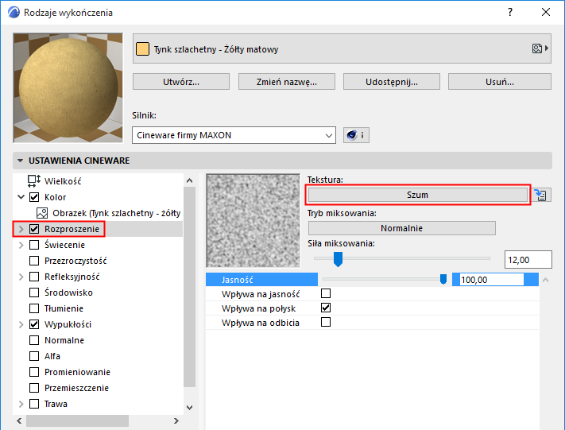Open the Silnik engine dropdown
This screenshot has width=565, height=430.
(x=234, y=135)
